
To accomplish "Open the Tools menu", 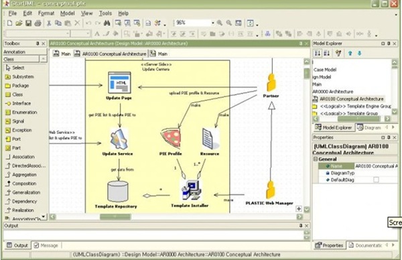I will pos(105,13).
